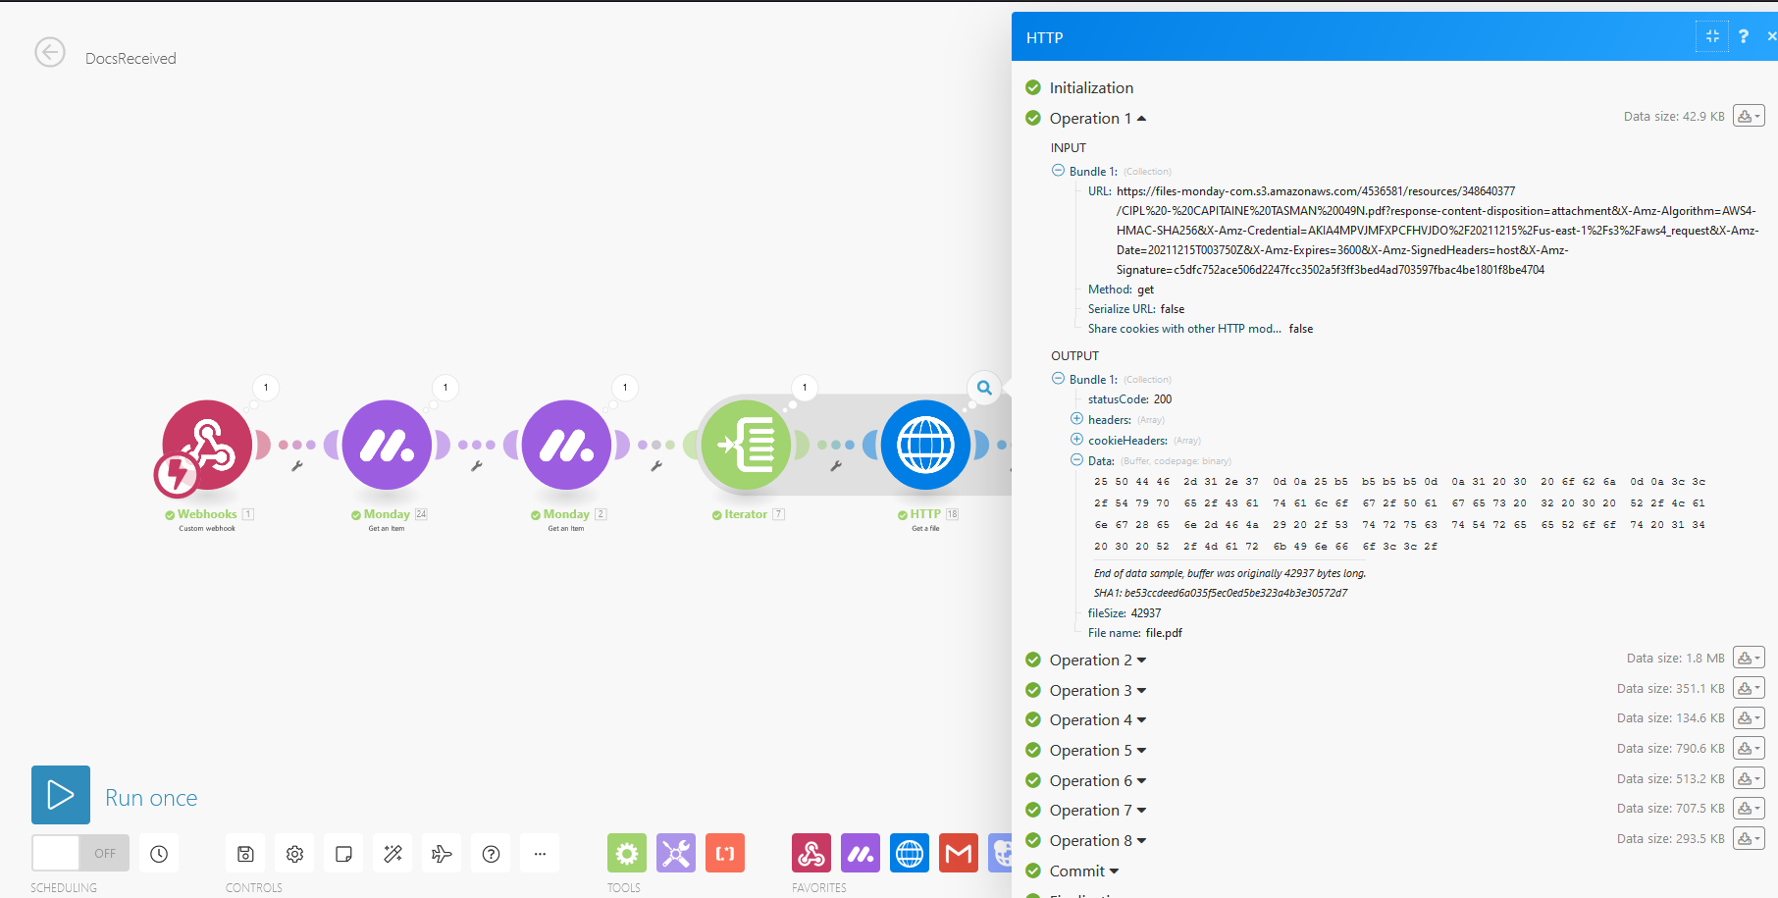Screen dimensions: 1778x898
Task: Open download menu for Operation 7 output
Action: [x=1749, y=808]
